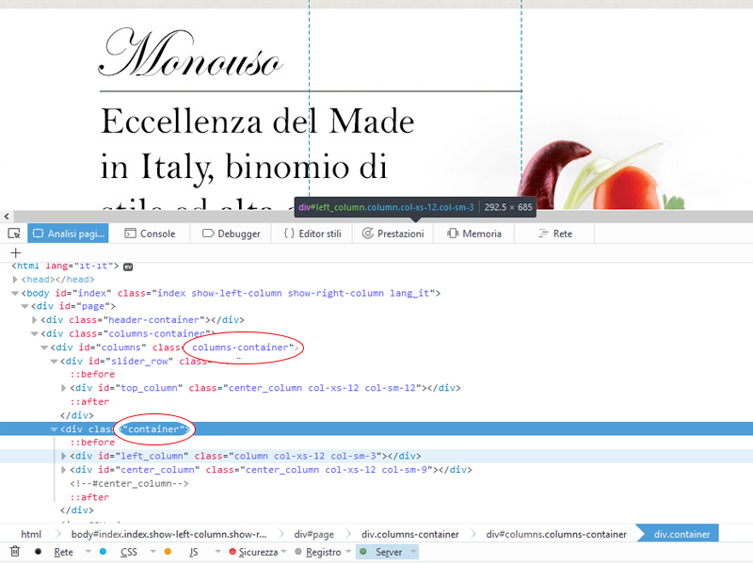Expand the left_column div node

click(x=63, y=456)
